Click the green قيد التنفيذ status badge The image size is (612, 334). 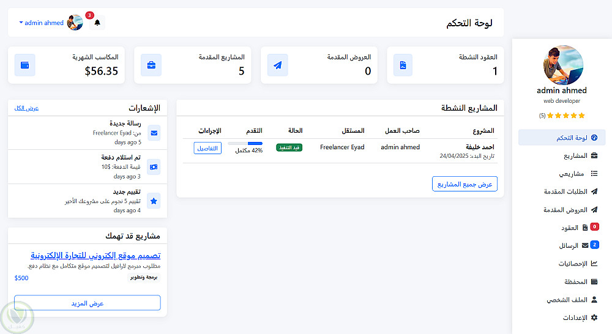tap(289, 147)
